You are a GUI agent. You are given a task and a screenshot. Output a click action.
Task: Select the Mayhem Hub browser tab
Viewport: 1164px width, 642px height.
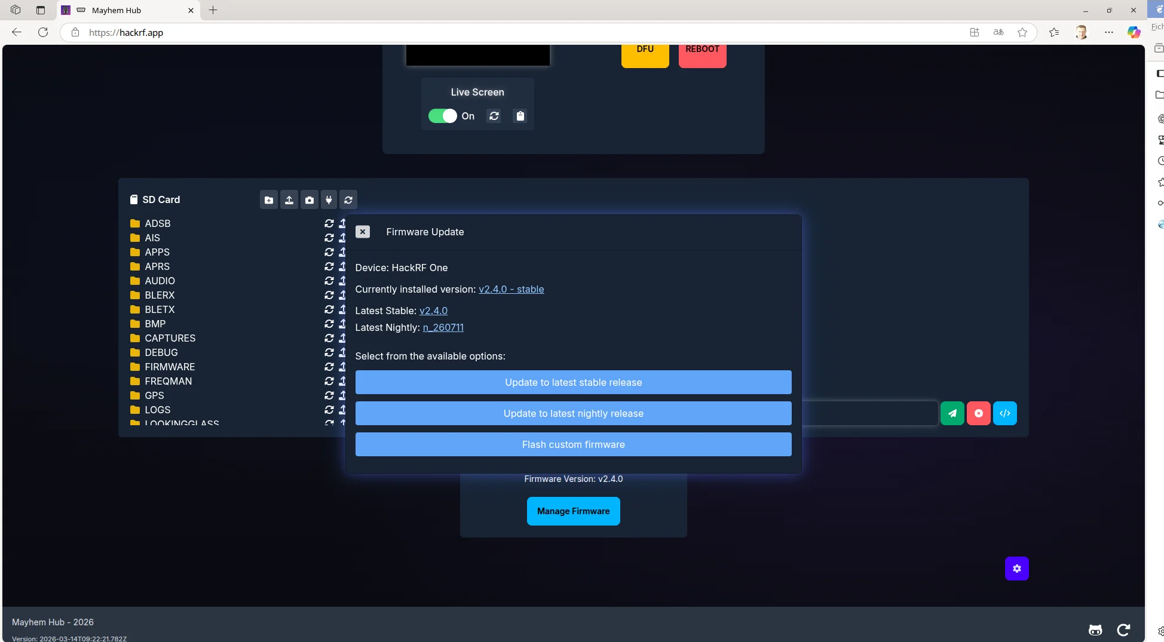[128, 10]
